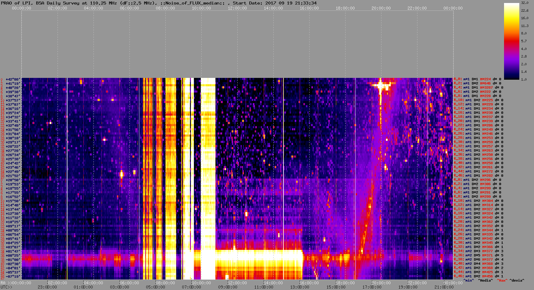
Task: Click the R_0 row with M=224
Action: point(478,79)
